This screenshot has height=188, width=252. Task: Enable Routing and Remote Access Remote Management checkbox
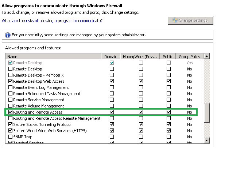[10, 118]
